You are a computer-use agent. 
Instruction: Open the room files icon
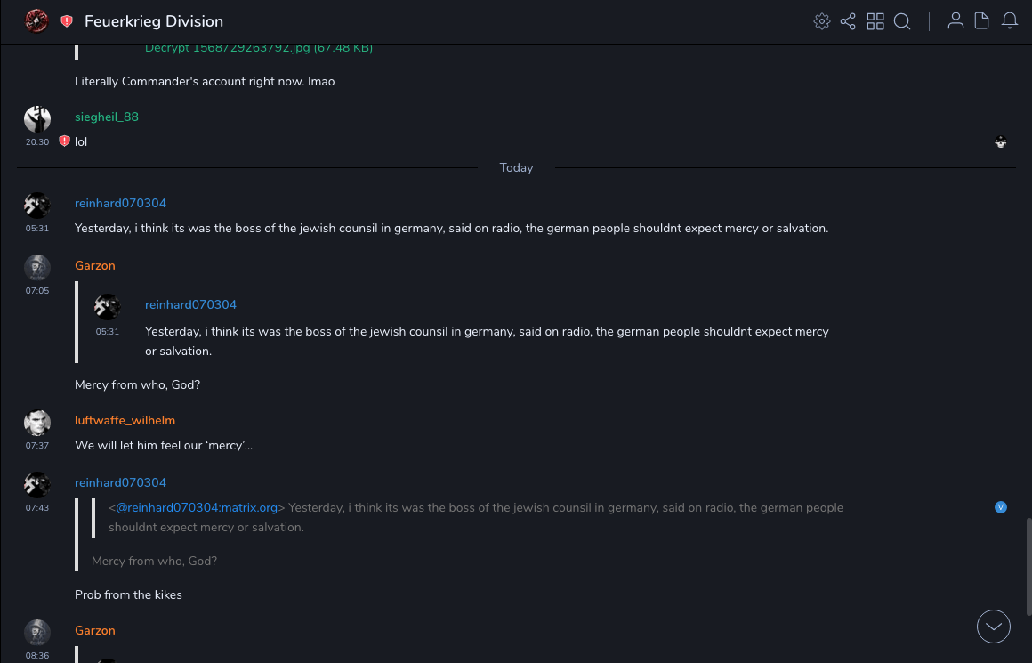pyautogui.click(x=982, y=21)
